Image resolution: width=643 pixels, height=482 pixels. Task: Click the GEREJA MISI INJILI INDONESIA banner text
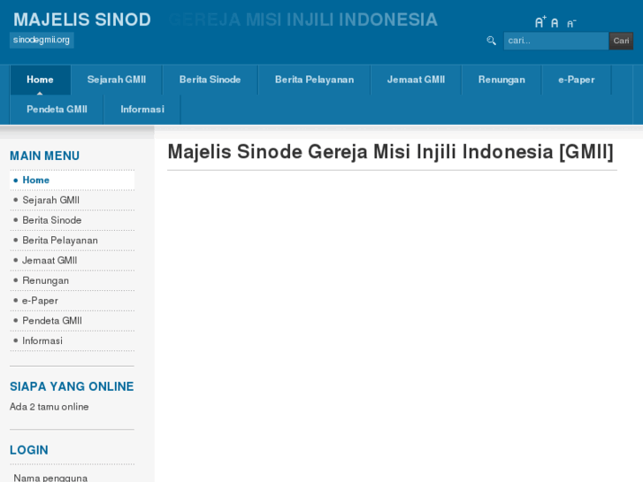point(303,19)
